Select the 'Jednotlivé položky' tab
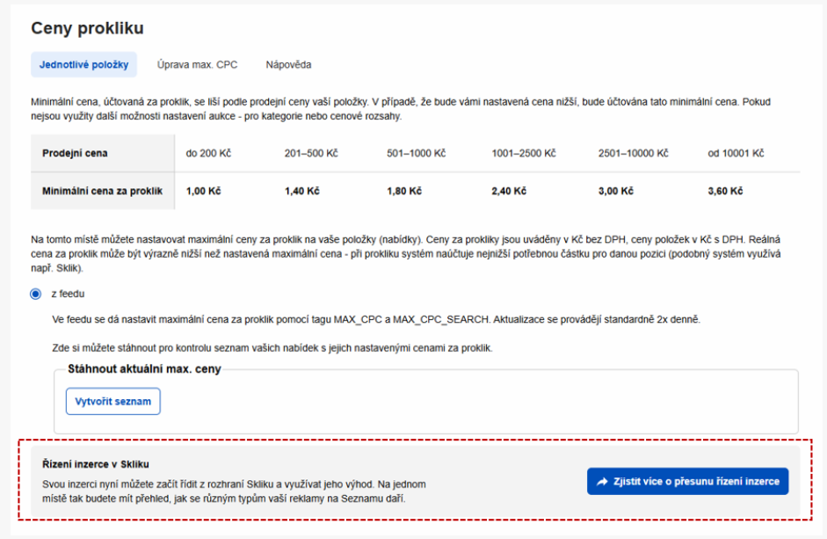 coord(83,64)
